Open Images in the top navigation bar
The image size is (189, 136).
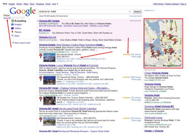pos(12,4)
